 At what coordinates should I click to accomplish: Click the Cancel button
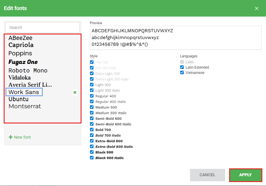[207, 175]
